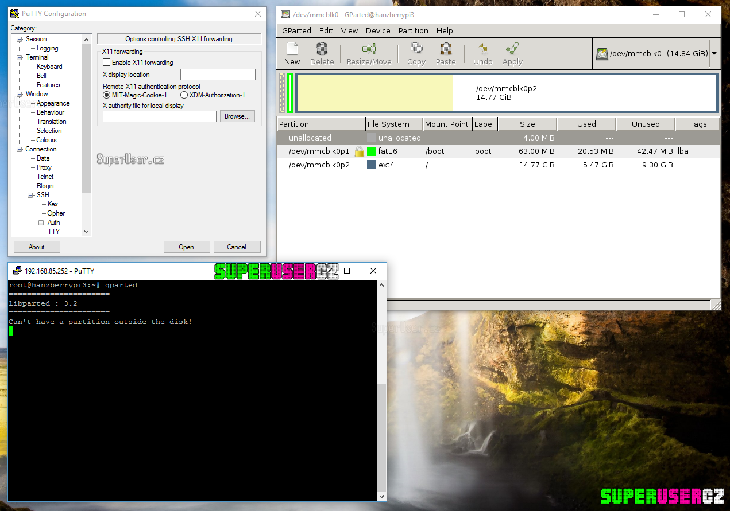Click the Cancel button in PuTTY Configuration
The image size is (730, 511).
(237, 247)
